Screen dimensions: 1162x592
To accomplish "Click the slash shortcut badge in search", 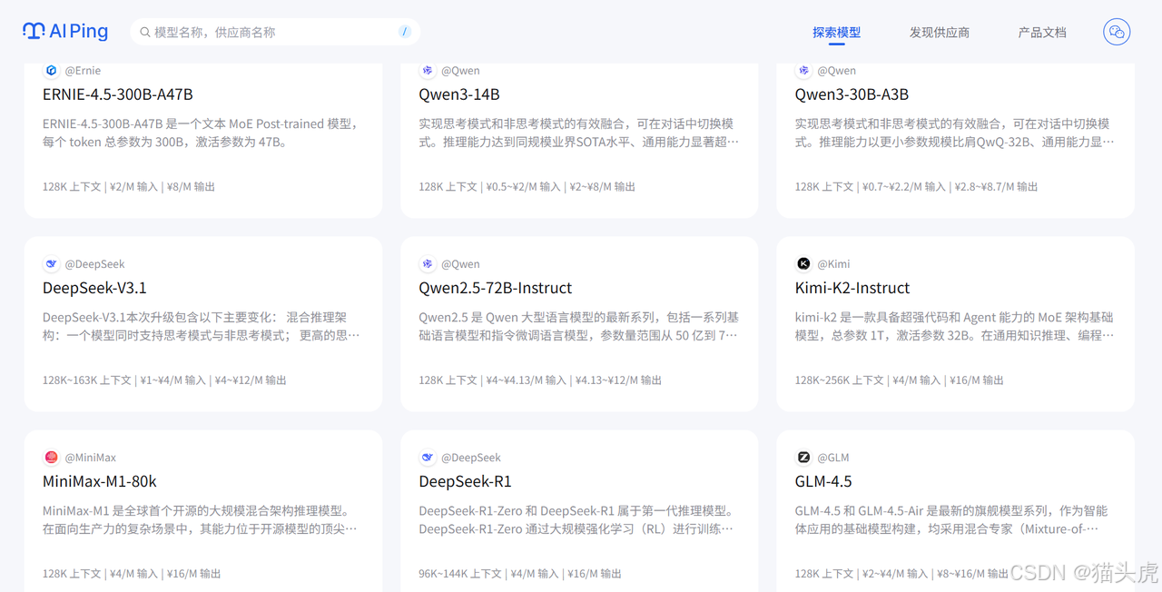I will [404, 32].
